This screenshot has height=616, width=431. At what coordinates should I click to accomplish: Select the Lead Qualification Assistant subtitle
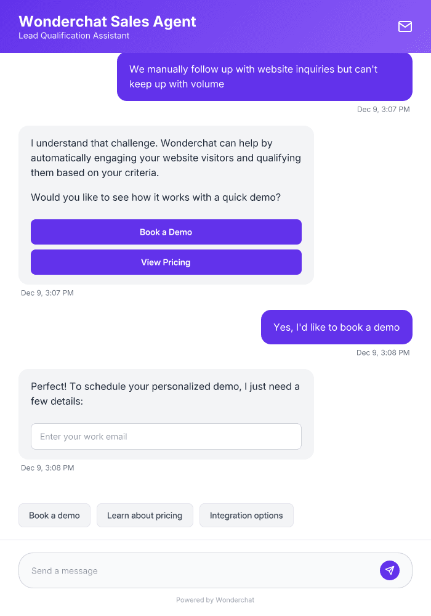point(74,36)
